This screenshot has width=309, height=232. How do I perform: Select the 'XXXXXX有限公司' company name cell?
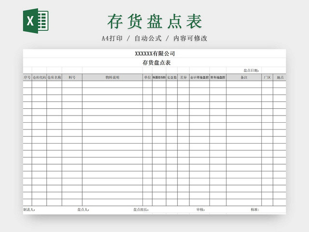pyautogui.click(x=154, y=54)
